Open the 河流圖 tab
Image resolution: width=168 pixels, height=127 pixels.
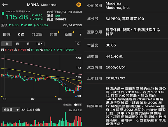coord(37,34)
